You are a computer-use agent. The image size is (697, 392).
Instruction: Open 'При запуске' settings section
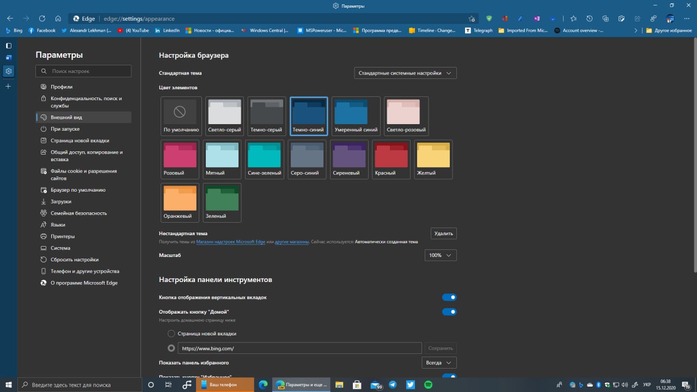(83, 129)
